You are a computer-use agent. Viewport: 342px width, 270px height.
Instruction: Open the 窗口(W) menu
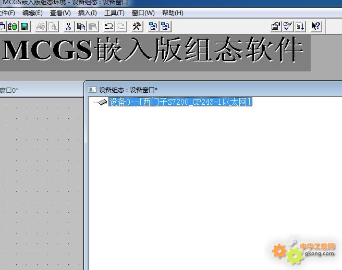(x=143, y=13)
